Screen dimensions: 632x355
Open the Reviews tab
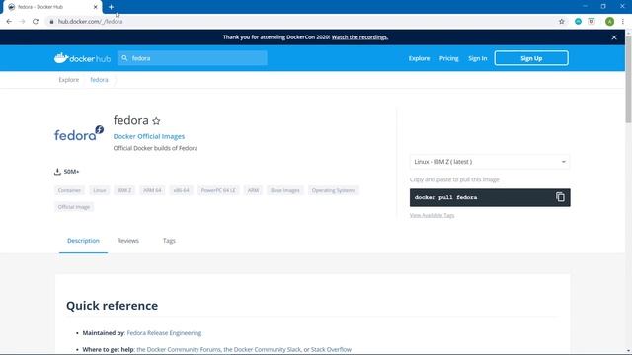(x=127, y=241)
